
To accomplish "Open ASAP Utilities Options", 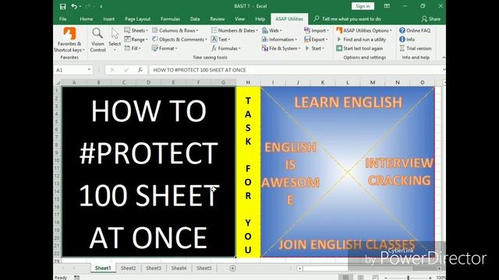I will tap(364, 30).
